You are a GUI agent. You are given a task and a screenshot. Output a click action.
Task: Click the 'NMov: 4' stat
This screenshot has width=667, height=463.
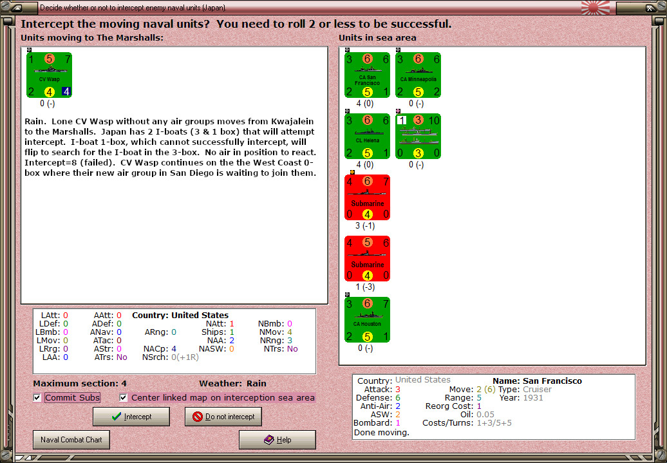point(276,332)
